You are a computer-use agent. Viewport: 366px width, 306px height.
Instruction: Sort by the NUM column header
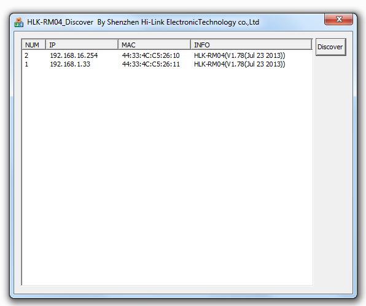pyautogui.click(x=34, y=45)
